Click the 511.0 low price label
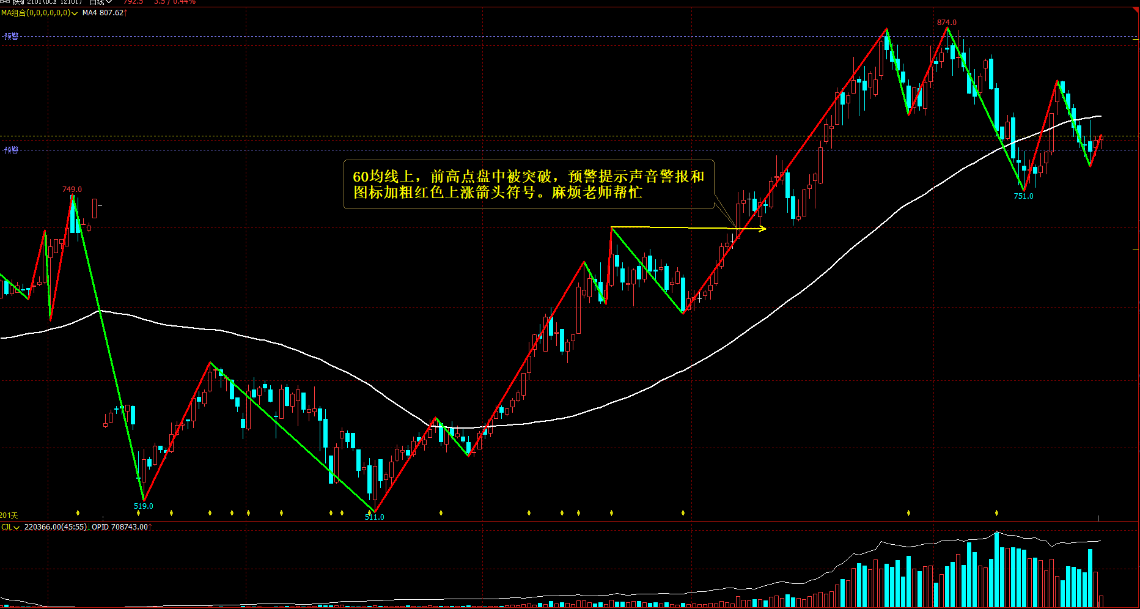 tap(375, 517)
